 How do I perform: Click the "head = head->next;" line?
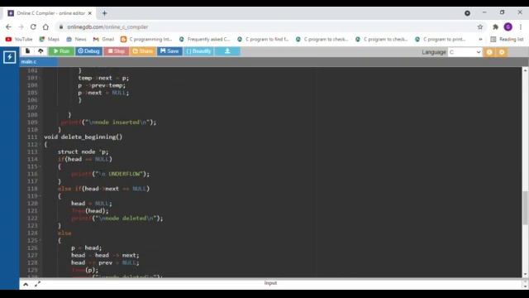click(105, 255)
